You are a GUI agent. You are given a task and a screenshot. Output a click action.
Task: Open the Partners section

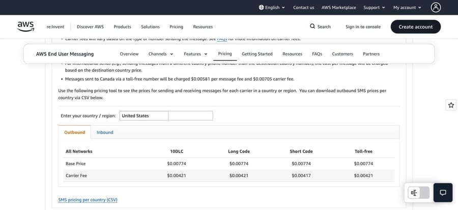tap(371, 54)
